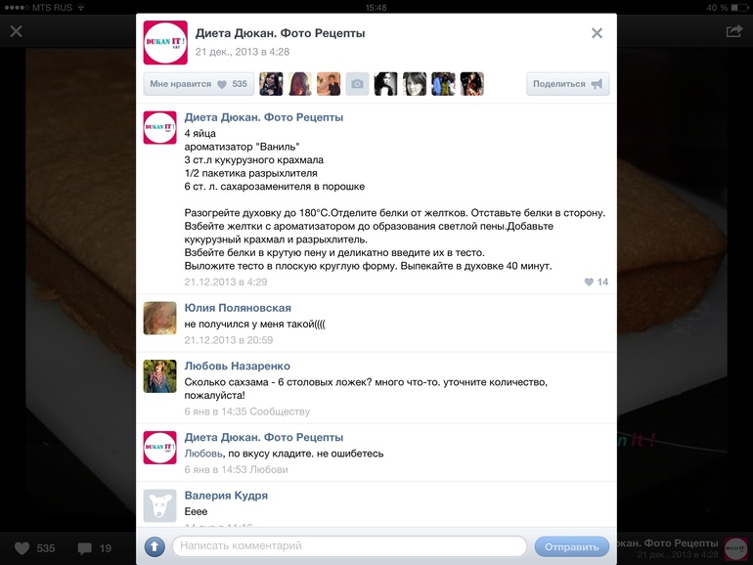Screen dimensions: 753x565
Task: Open Любовь Назаренко's profile link
Action: (x=238, y=366)
